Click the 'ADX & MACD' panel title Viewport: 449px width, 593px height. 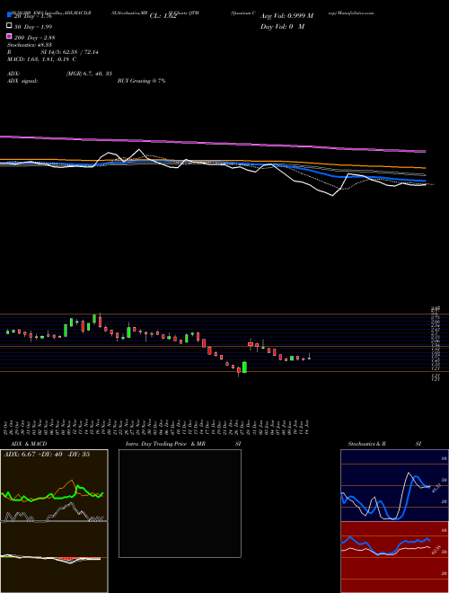29,444
